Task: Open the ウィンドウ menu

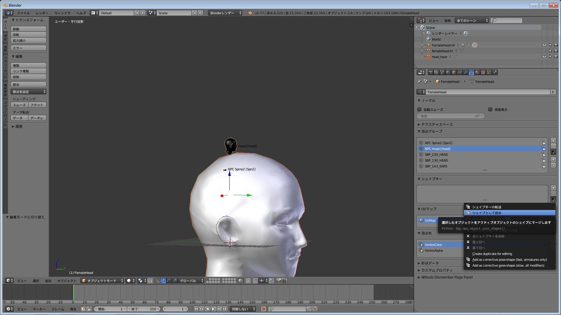Action: tap(62, 13)
